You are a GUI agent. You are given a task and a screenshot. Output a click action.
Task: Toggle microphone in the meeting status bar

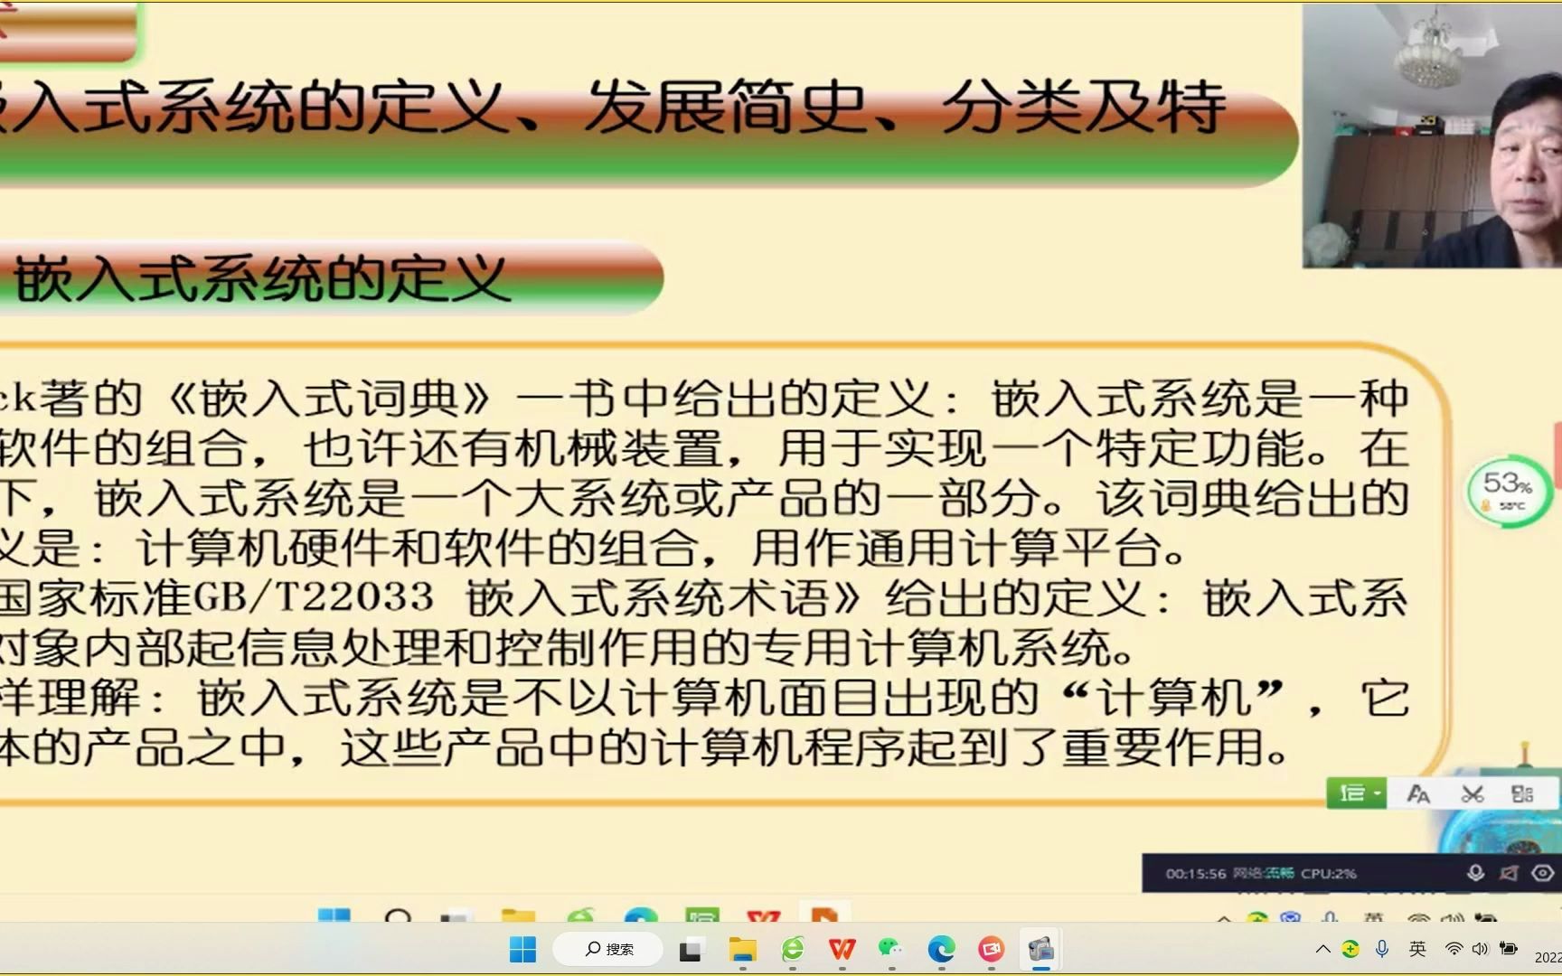pos(1475,873)
